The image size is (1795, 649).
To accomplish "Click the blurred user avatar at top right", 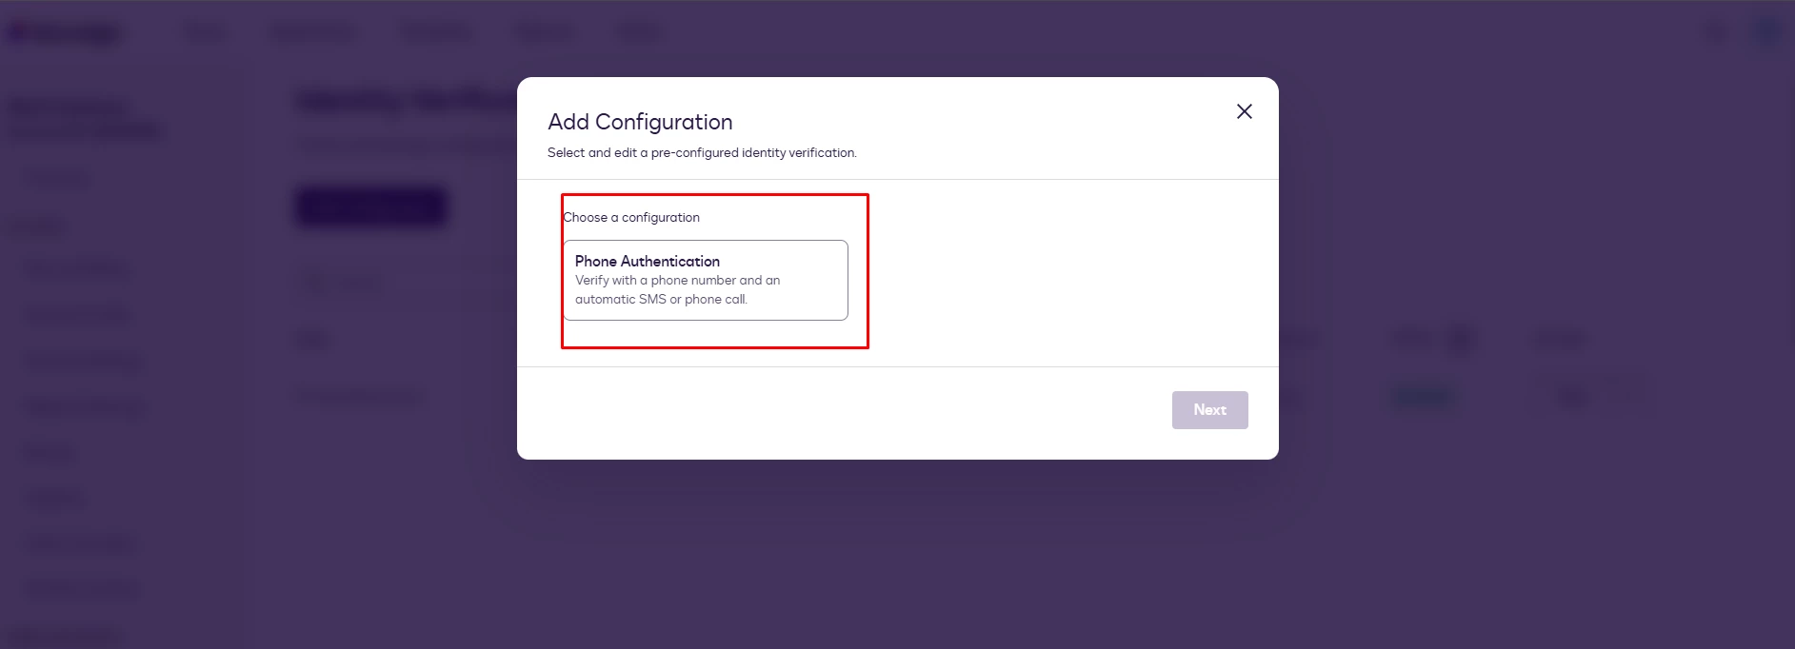I will tap(1766, 32).
